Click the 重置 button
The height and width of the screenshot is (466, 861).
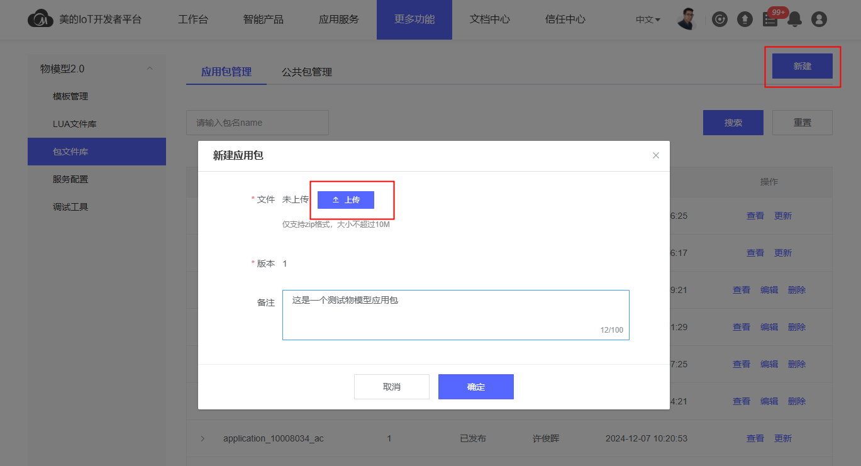pyautogui.click(x=803, y=123)
